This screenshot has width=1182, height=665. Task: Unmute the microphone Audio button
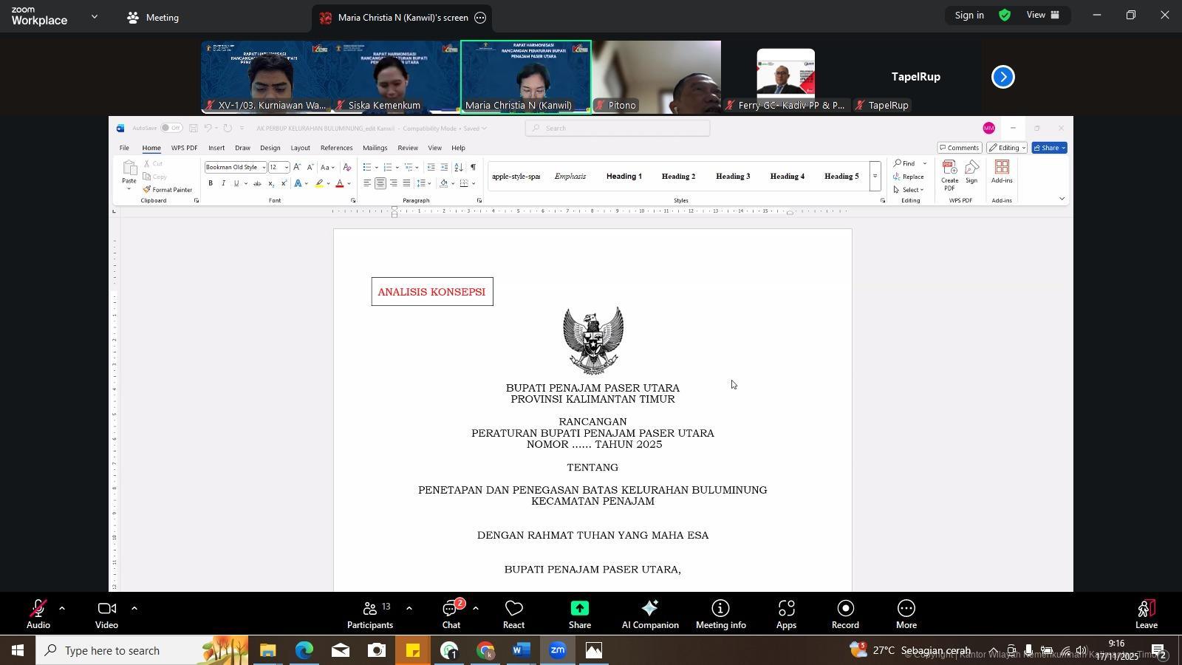(x=38, y=614)
